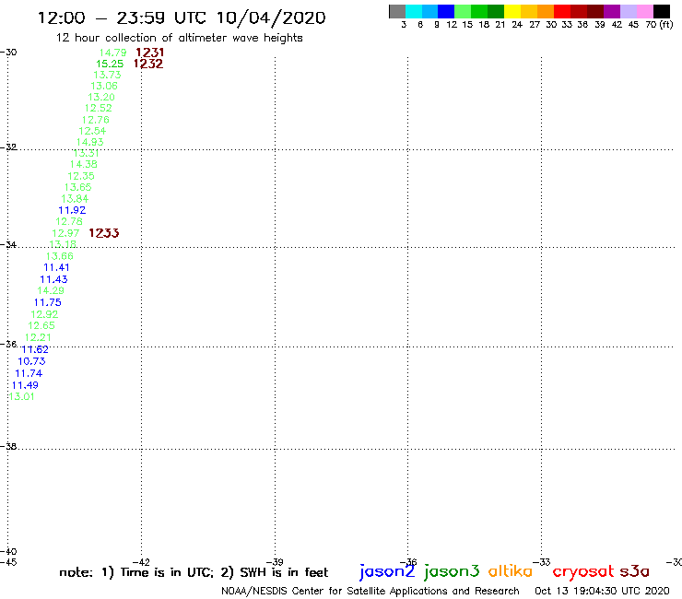This screenshot has height=599, width=682.
Task: Select the subtitle '12 hour collection of altimeter wave heights'
Action: pyautogui.click(x=179, y=38)
